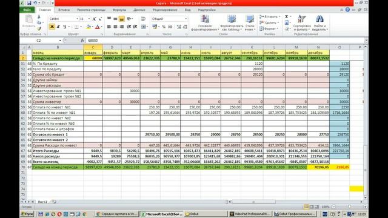Click the Clear eraser icon
Image resolution: width=388 pixels, height=218 pixels.
point(287,28)
